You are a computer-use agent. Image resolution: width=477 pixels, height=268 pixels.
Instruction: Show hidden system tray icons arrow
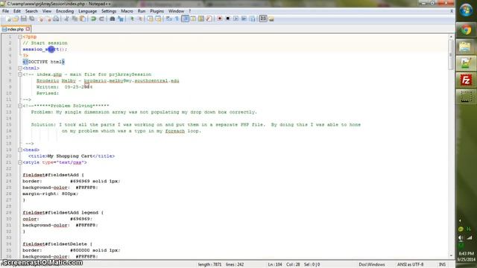click(460, 220)
